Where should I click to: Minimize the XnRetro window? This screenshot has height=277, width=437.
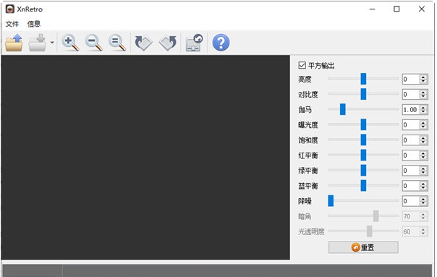372,9
